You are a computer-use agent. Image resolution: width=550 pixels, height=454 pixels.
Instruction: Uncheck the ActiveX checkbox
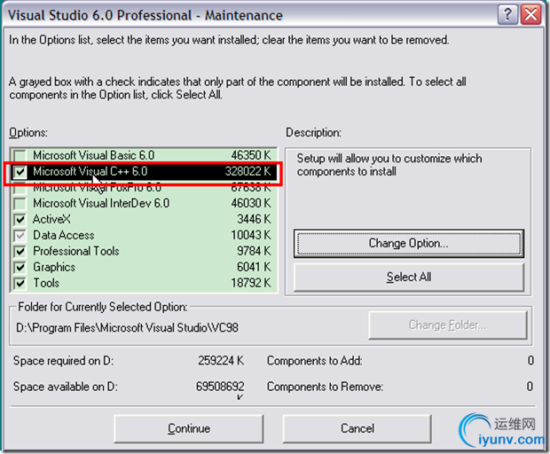(20, 219)
